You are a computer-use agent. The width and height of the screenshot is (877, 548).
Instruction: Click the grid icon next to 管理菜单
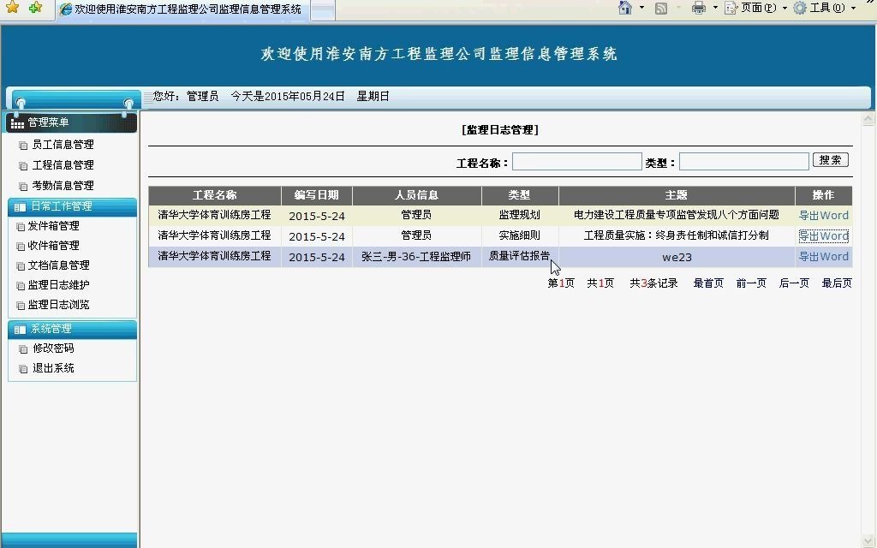click(x=15, y=123)
